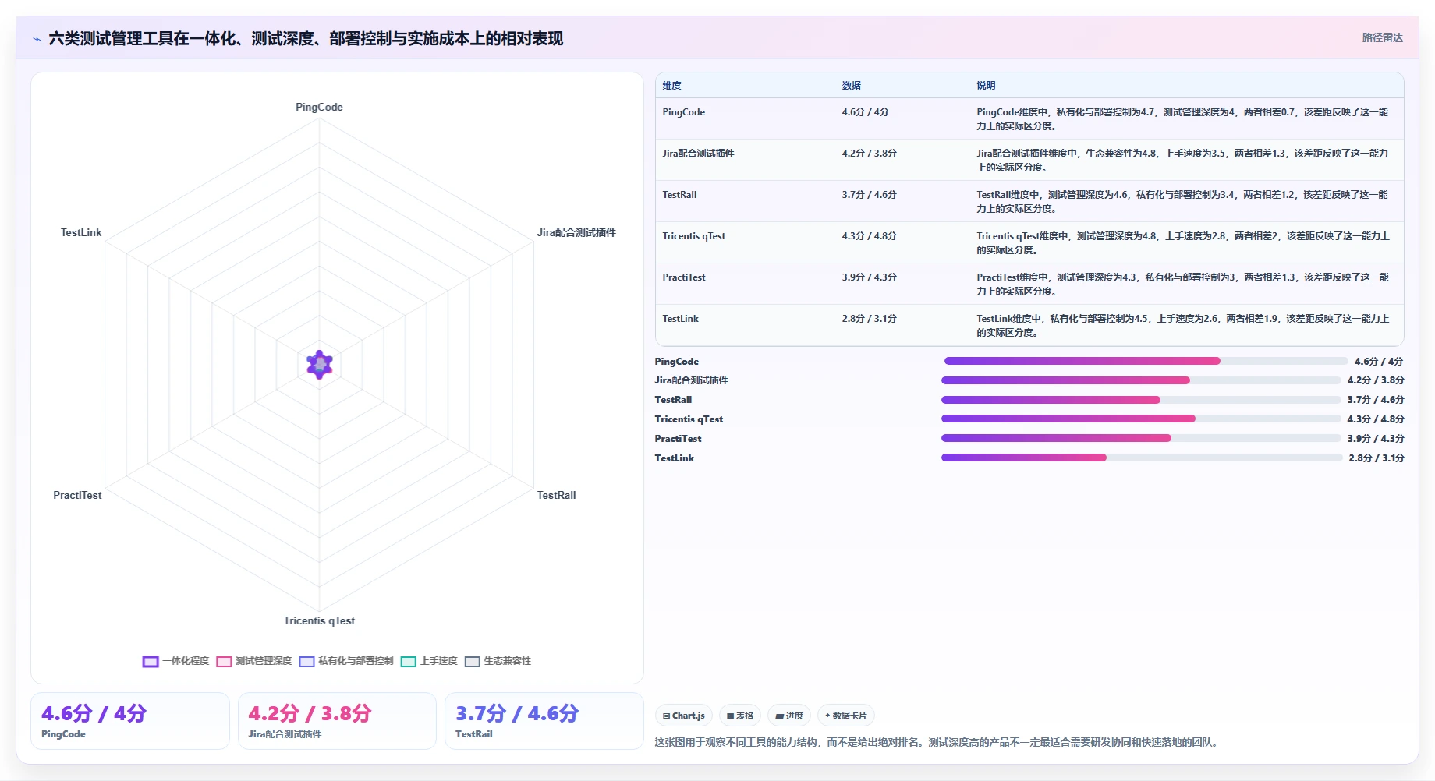
Task: Click the Chart.js tag chip
Action: click(684, 716)
